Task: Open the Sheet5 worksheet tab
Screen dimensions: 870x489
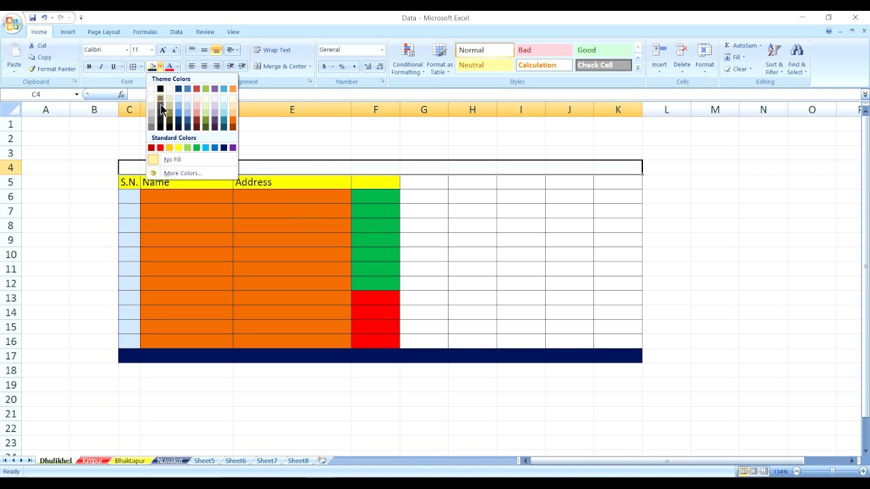Action: 204,460
